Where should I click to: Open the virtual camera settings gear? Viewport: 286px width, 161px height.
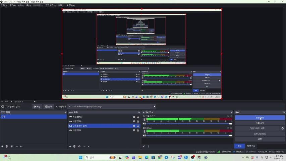[282, 128]
